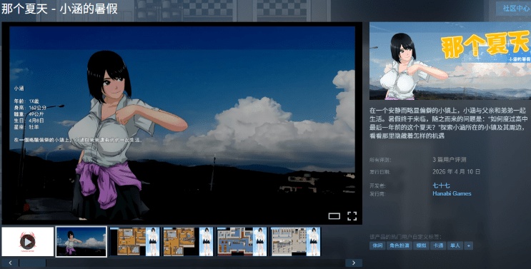Screen dimensions: 531x269
Task: Click the main screenshot display area
Action: pyautogui.click(x=182, y=123)
